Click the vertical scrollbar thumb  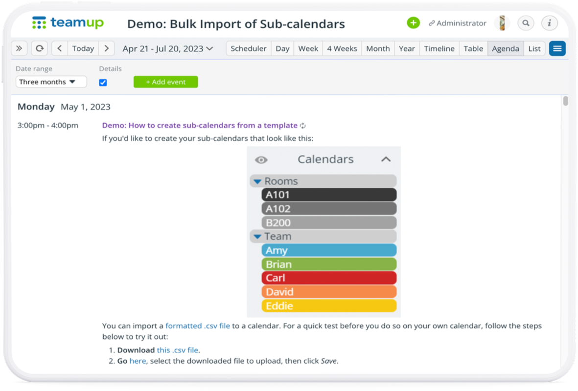tap(565, 101)
